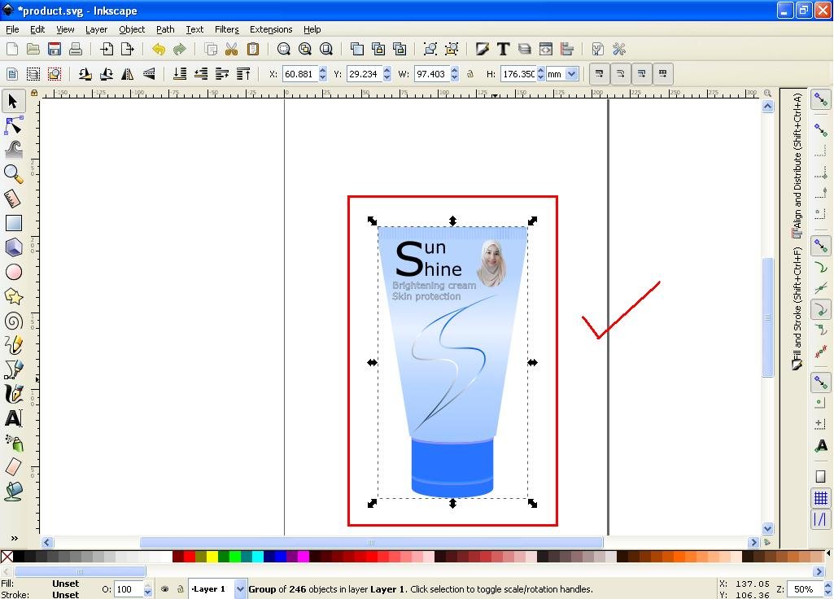Open the Layers dialog from the toolbar
The width and height of the screenshot is (834, 599).
coord(526,49)
